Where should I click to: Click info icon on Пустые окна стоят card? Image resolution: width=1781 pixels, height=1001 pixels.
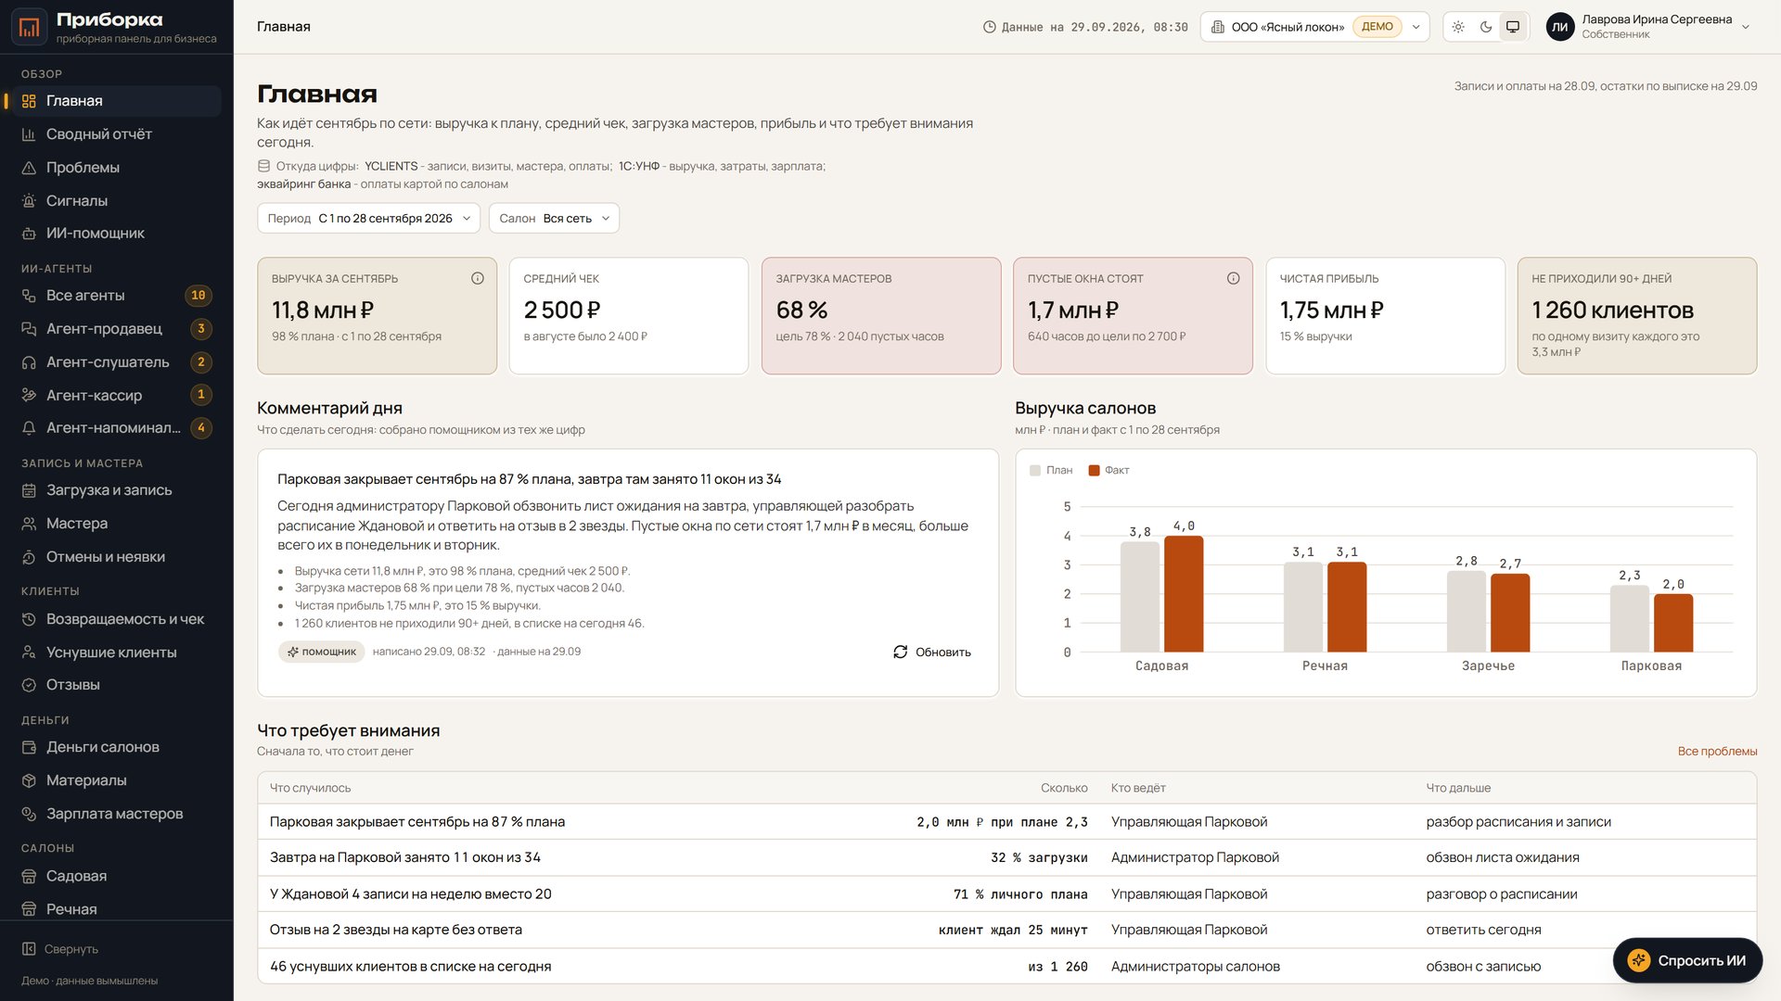coord(1234,278)
